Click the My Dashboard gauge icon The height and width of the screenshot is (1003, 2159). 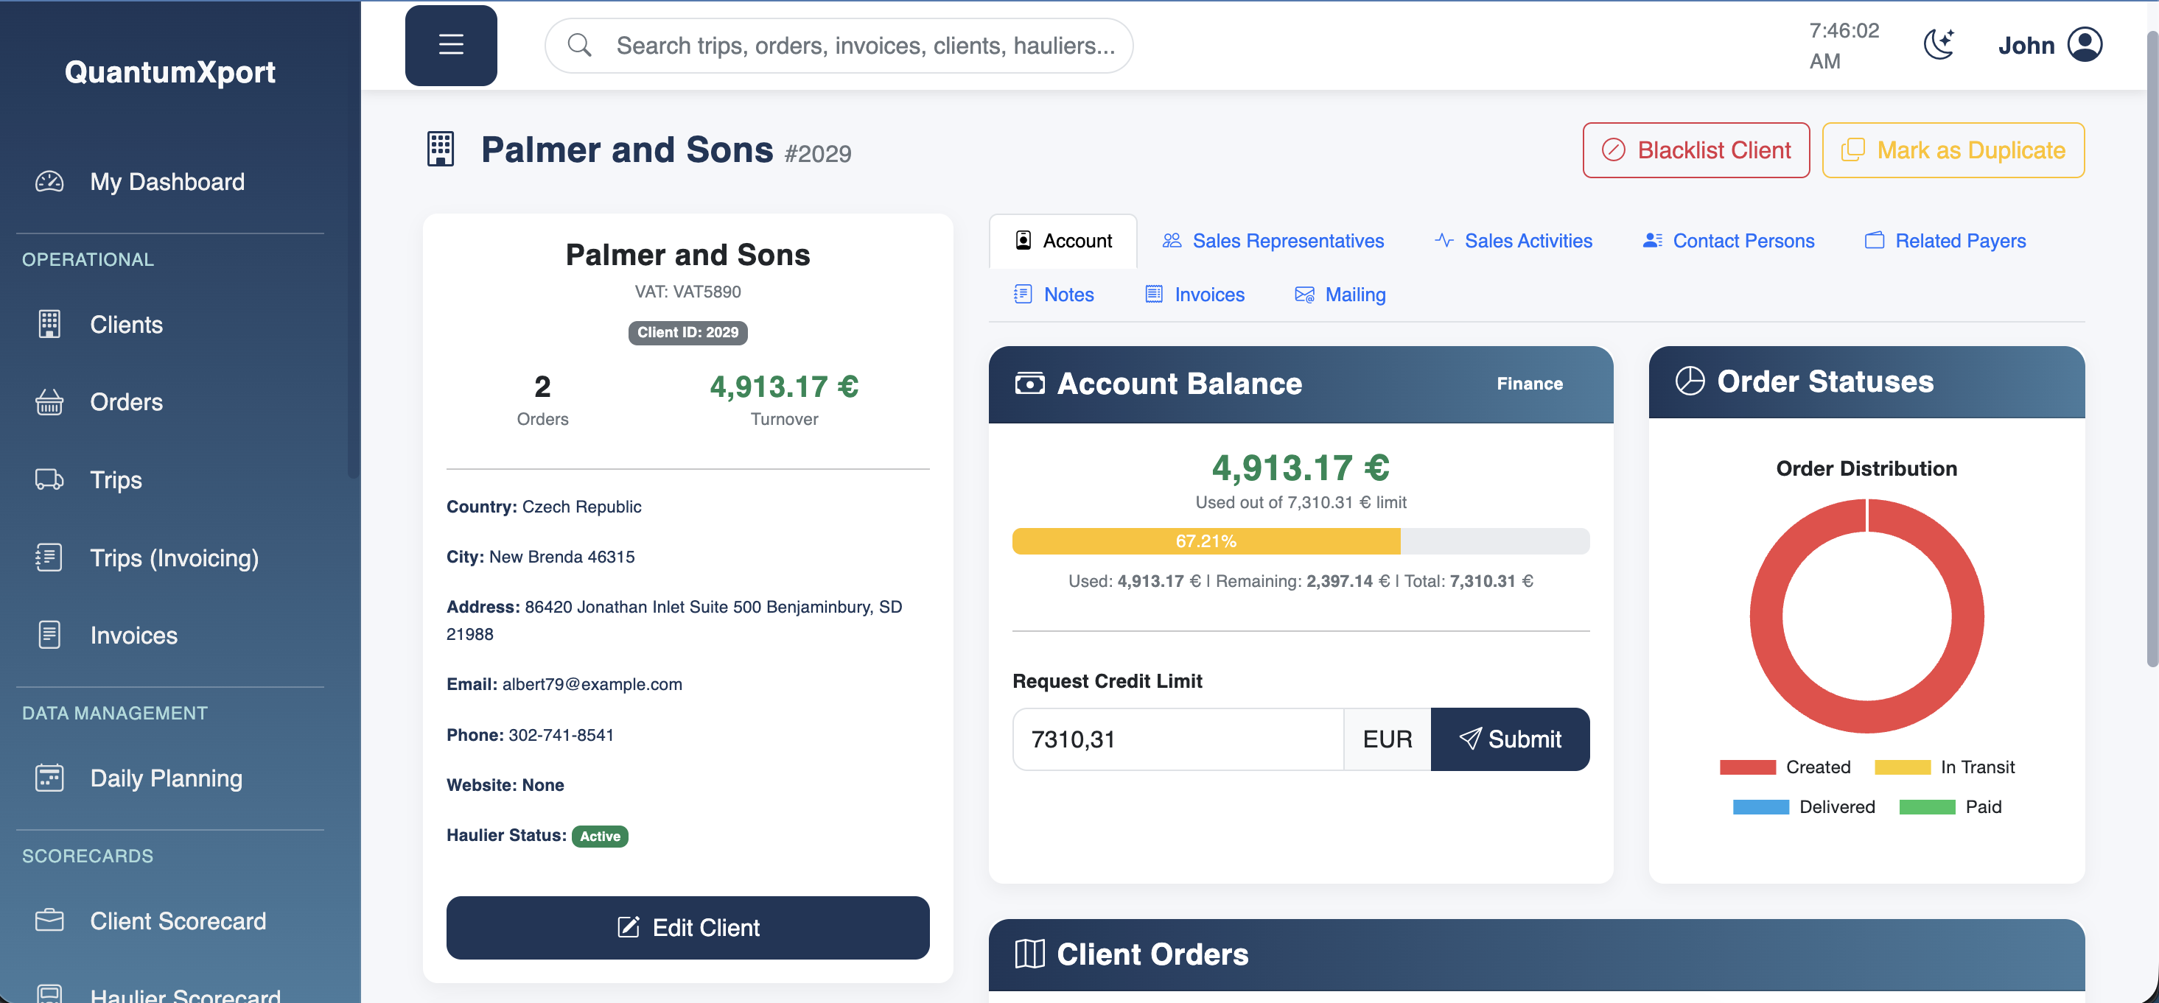49,182
